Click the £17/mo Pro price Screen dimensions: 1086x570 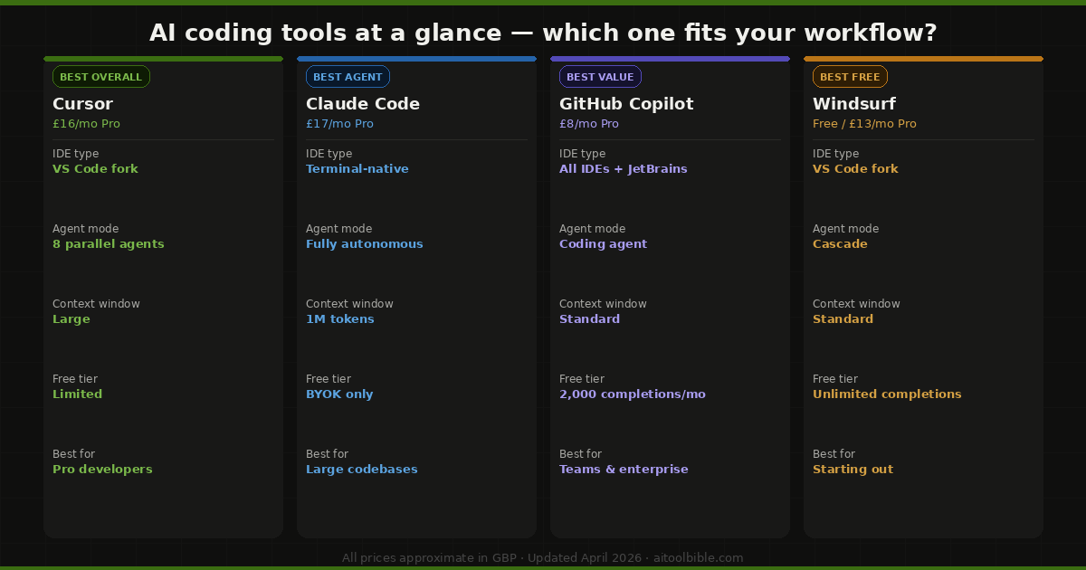(x=339, y=124)
